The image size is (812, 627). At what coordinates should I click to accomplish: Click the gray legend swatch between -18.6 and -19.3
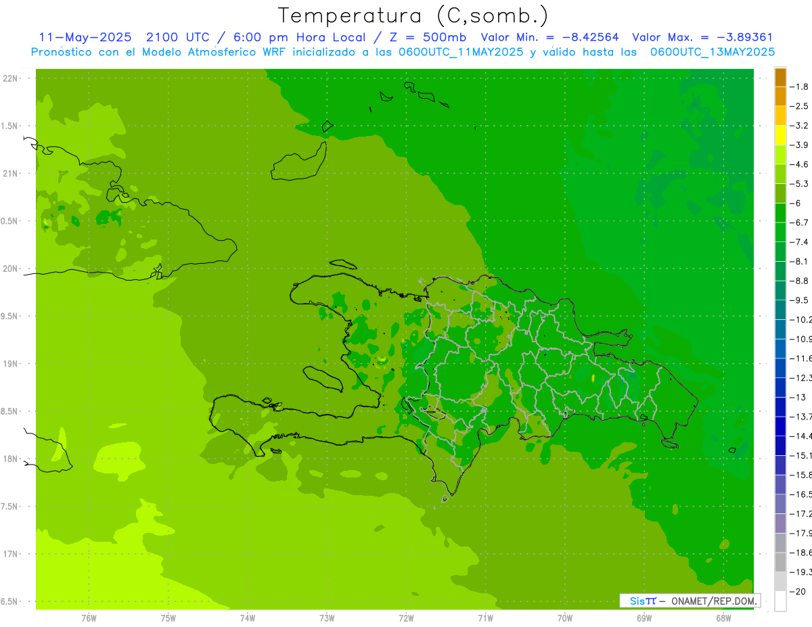pyautogui.click(x=780, y=562)
